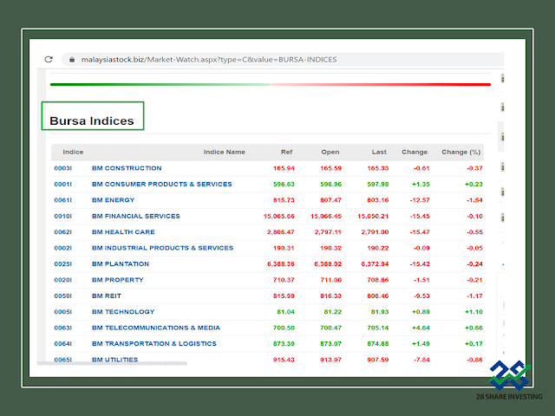Screen dimensions: 555x416
Task: Click the 0001I indice code
Action: [63, 185]
